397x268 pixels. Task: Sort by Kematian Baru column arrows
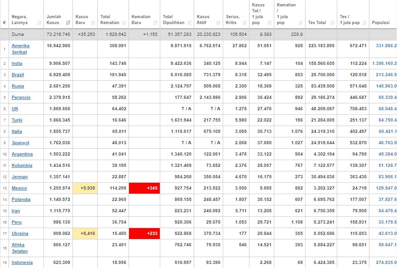pyautogui.click(x=156, y=23)
